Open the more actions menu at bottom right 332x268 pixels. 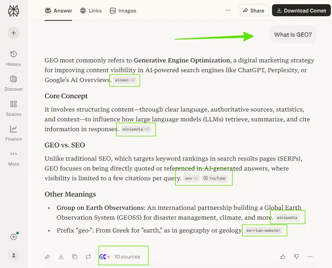[x=310, y=256]
